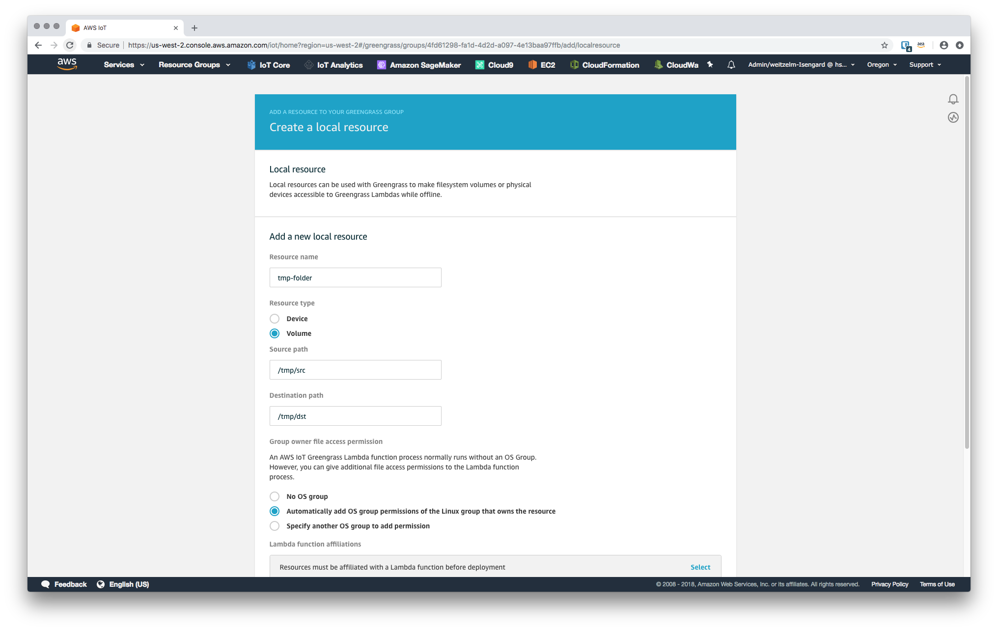Select the Volume resource type

[x=275, y=333]
